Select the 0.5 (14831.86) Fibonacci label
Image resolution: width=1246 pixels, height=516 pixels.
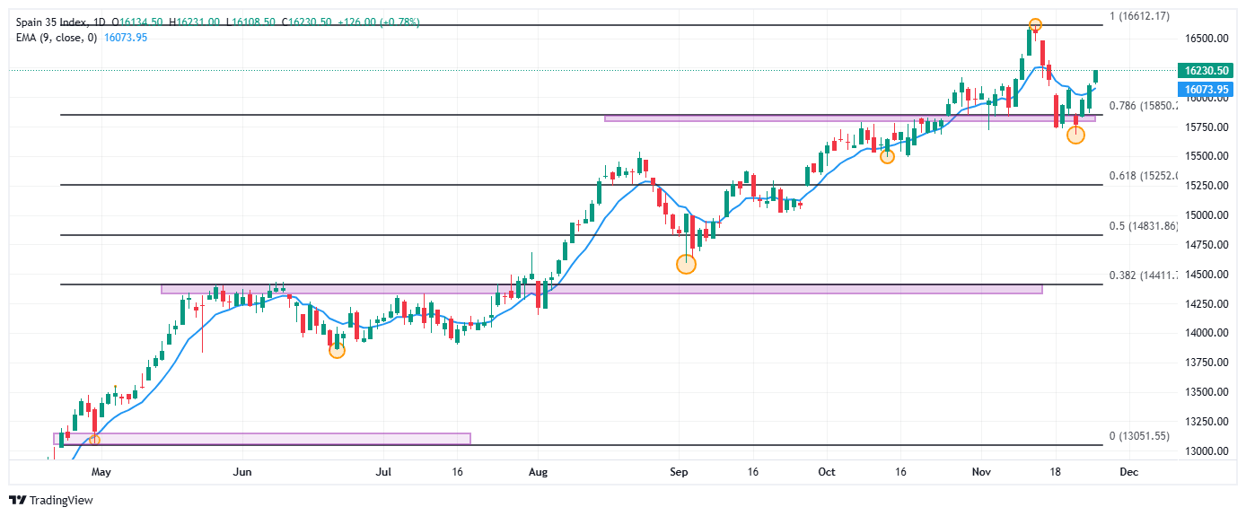(x=1143, y=226)
